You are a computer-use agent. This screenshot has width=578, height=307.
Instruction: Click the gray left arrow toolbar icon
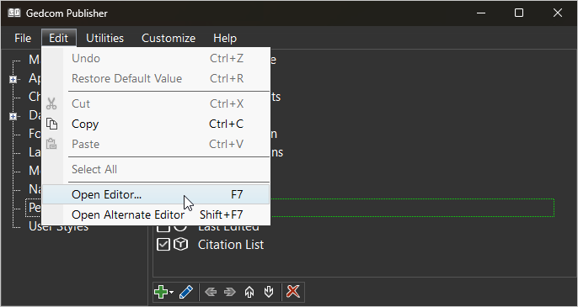(x=211, y=292)
